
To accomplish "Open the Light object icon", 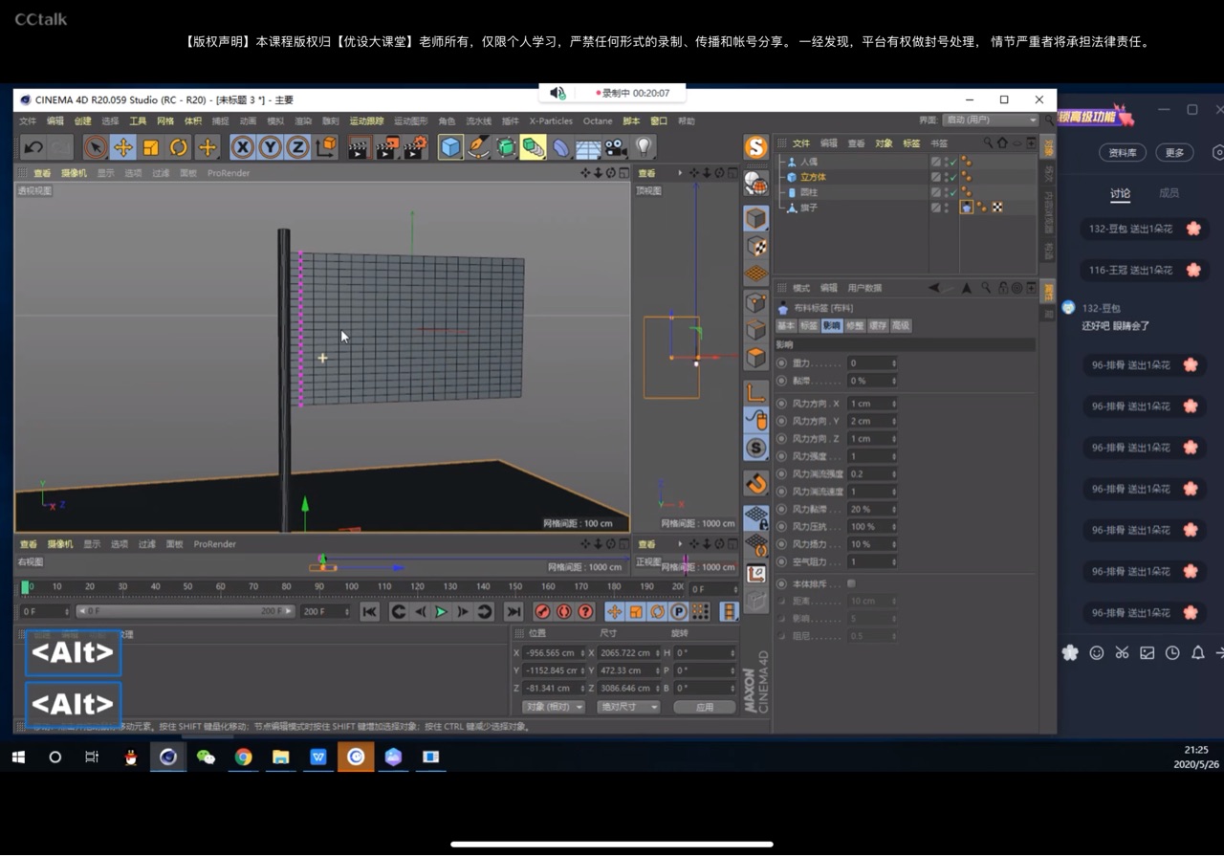I will point(645,147).
